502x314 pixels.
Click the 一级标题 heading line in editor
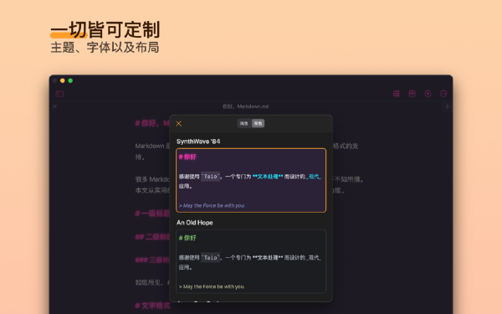pyautogui.click(x=152, y=214)
